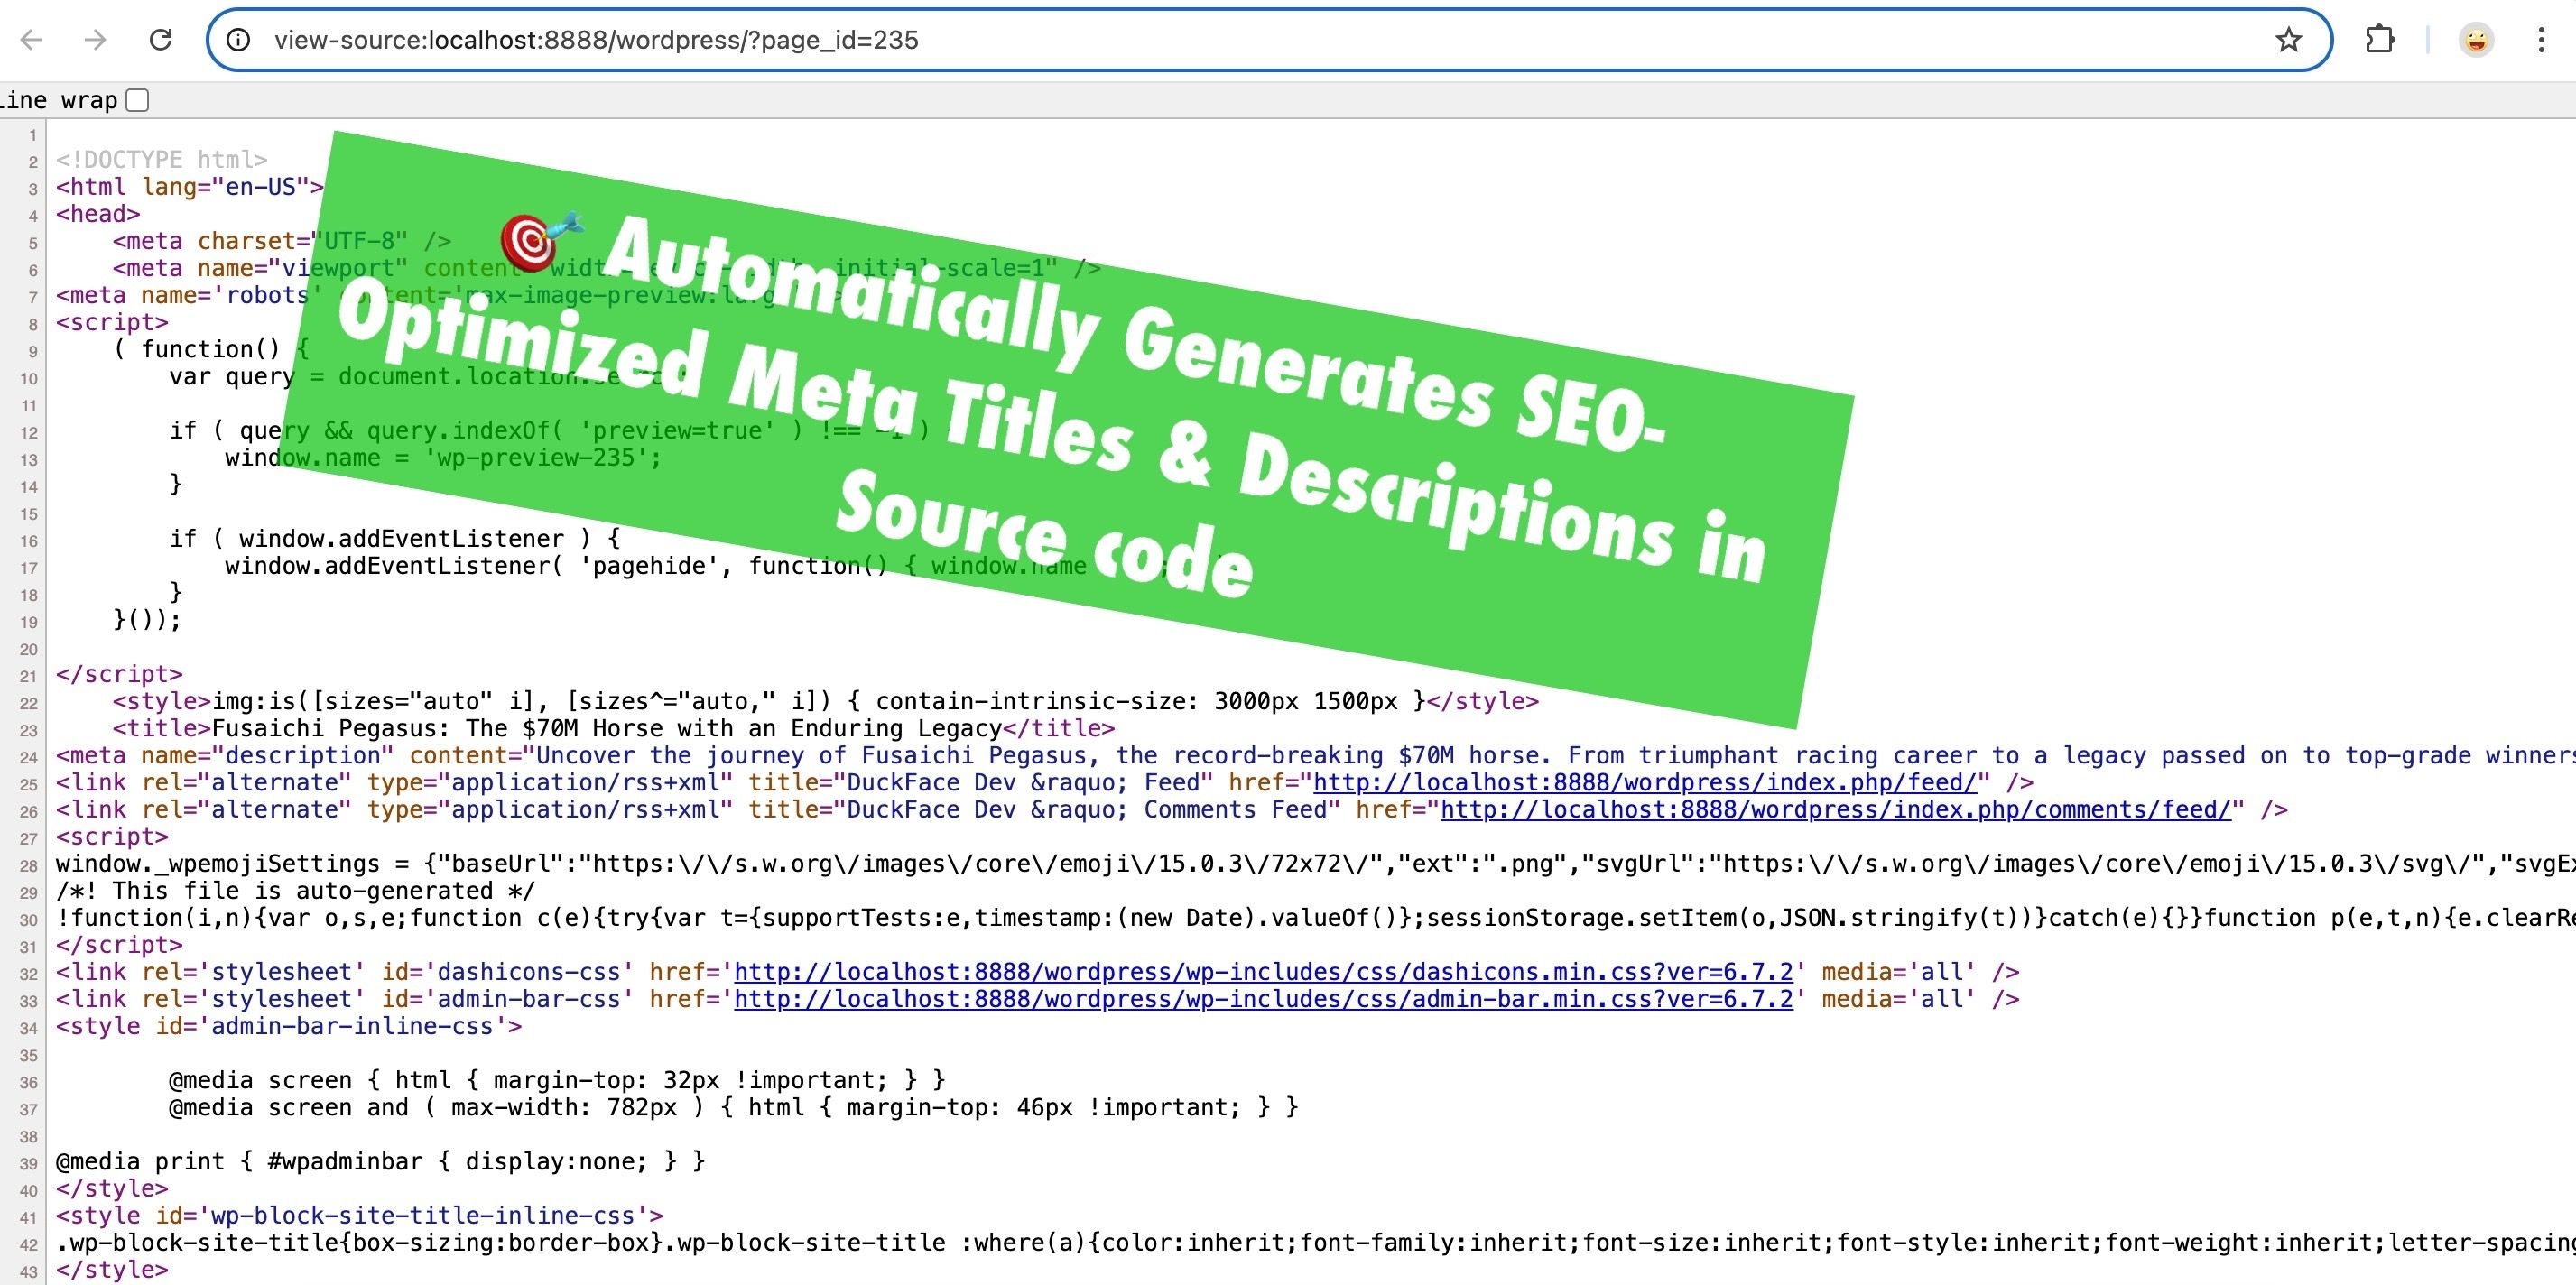Click the contain-intrinsic-size style line
The height and width of the screenshot is (1285, 2576).
point(825,702)
